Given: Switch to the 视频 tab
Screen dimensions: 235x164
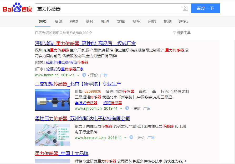Looking at the screenshot, I should coord(74,22).
